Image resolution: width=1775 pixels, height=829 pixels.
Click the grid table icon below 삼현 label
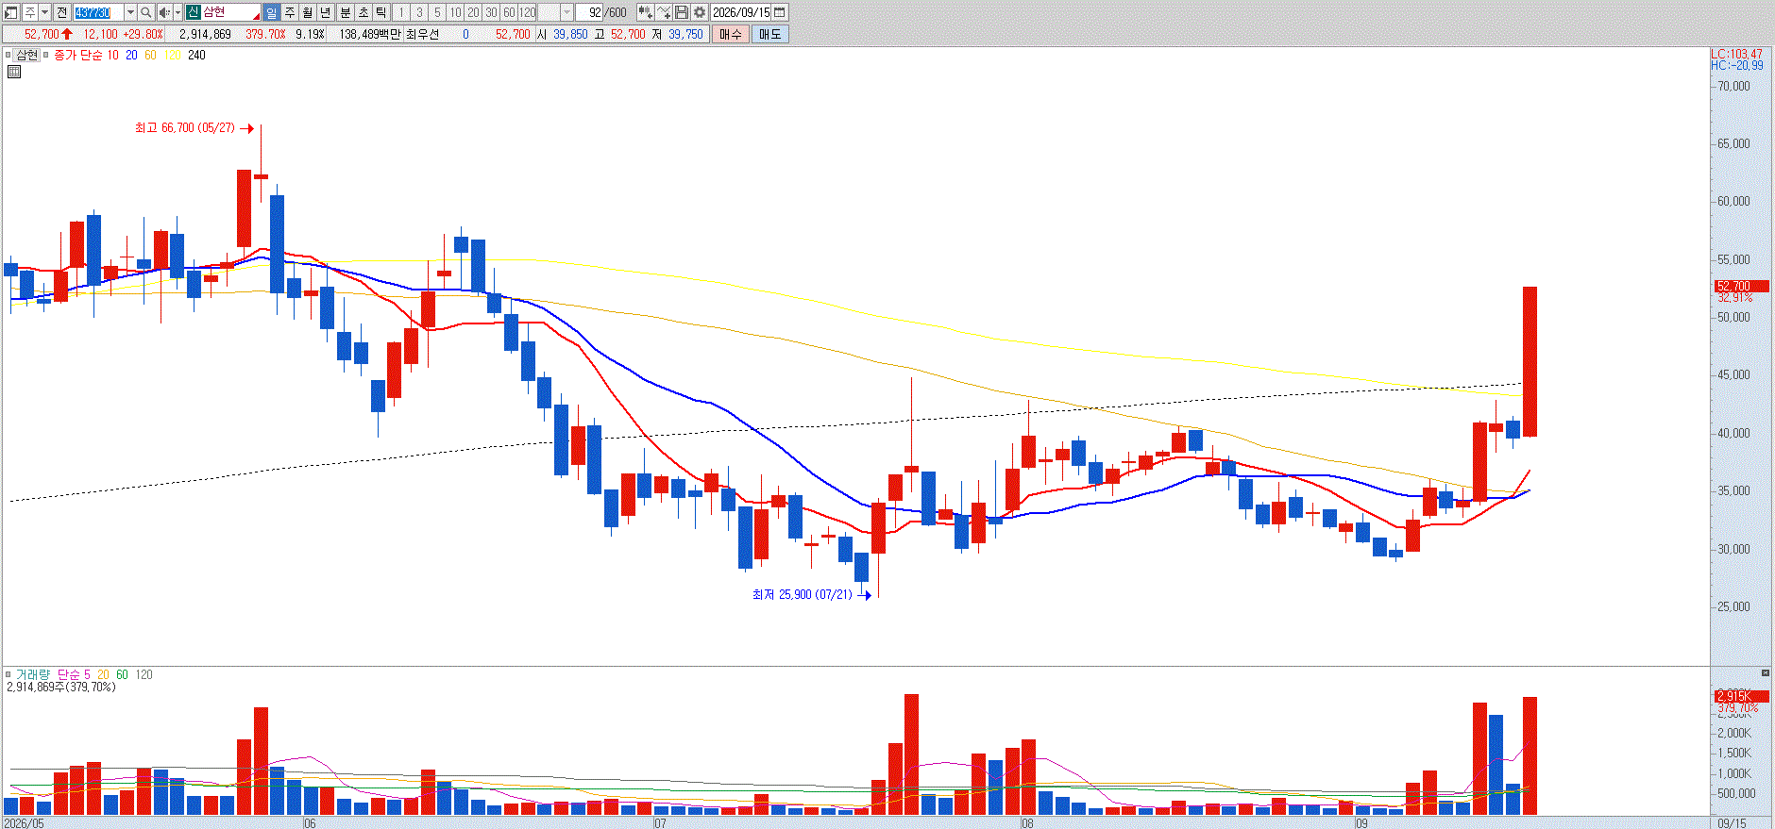click(x=14, y=71)
